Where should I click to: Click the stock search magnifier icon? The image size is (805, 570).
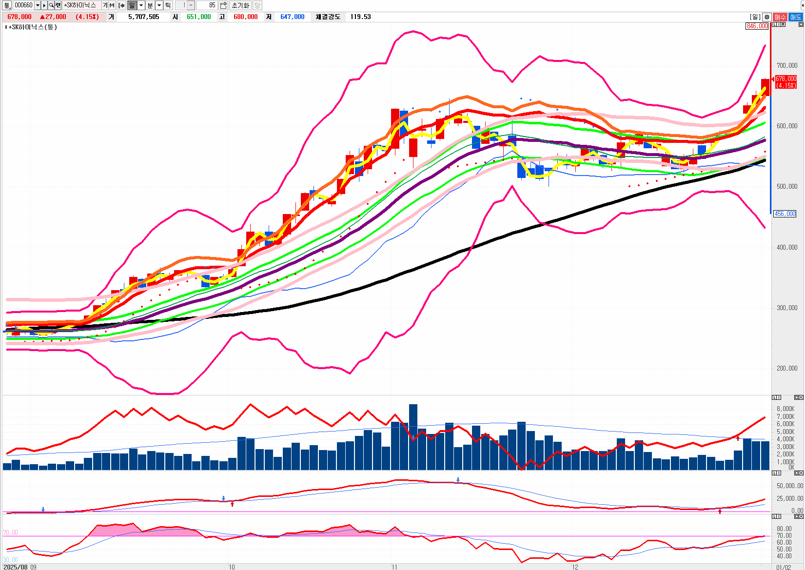(x=51, y=5)
